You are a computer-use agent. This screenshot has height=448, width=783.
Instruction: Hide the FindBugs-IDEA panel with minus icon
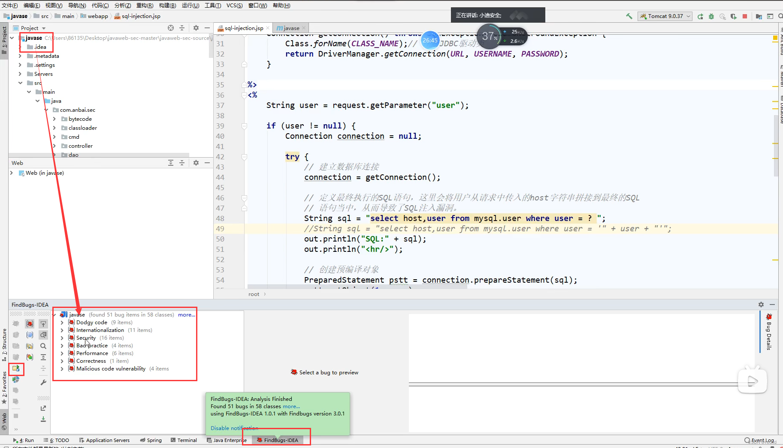click(772, 305)
